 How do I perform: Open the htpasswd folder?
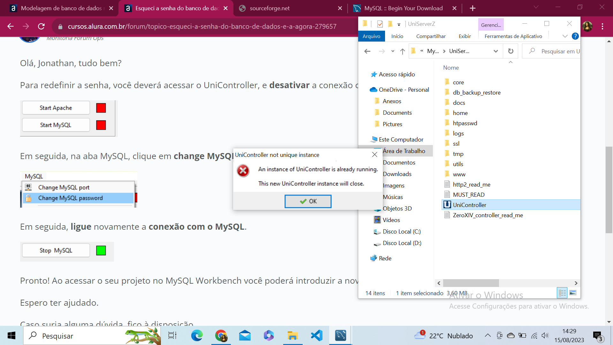(x=465, y=123)
